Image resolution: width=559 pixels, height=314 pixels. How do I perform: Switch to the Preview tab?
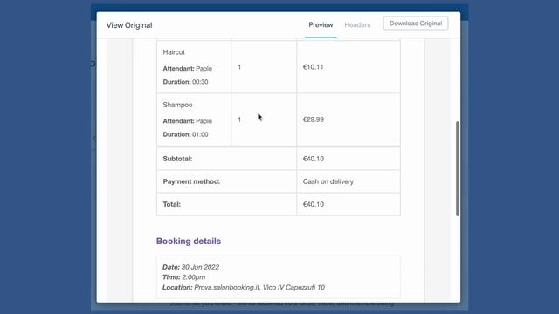click(321, 25)
